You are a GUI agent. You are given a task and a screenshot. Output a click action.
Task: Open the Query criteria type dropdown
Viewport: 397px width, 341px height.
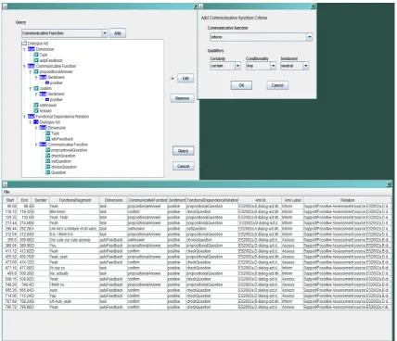pyautogui.click(x=105, y=33)
